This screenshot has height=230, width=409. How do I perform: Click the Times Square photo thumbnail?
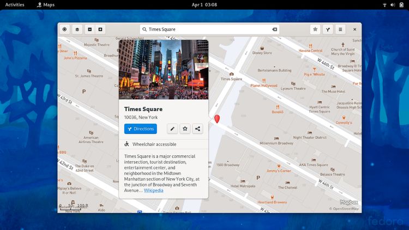click(x=164, y=69)
